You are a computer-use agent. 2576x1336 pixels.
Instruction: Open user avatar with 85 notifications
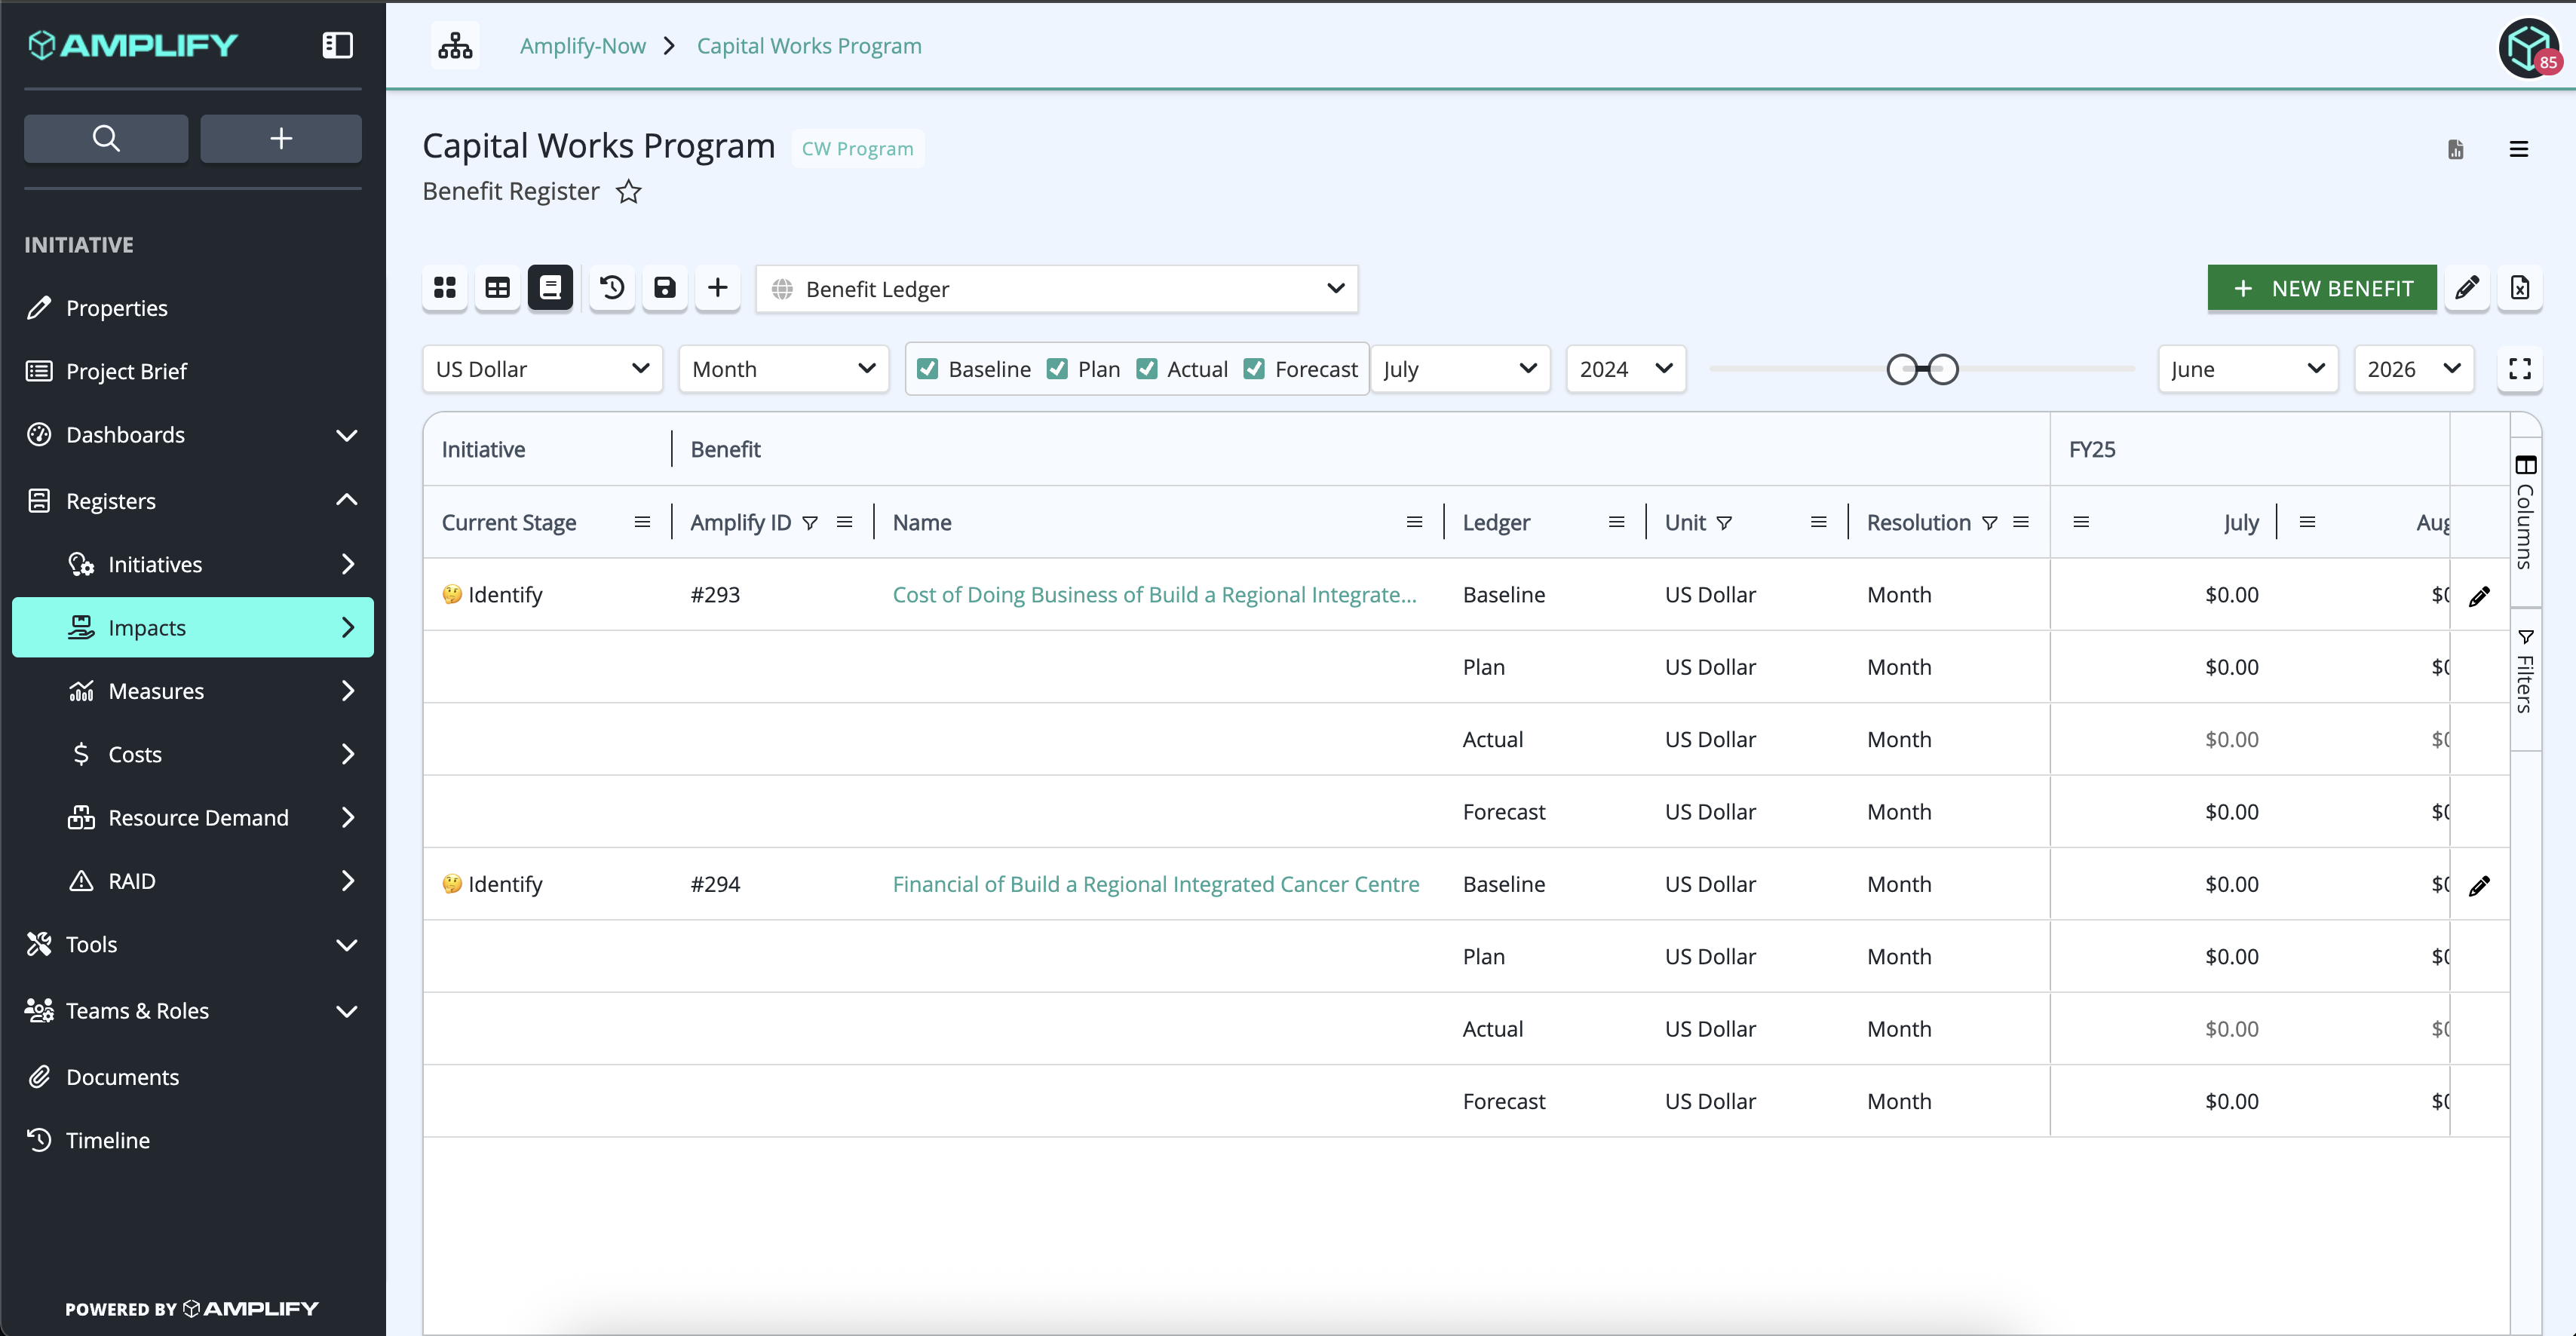click(2530, 48)
